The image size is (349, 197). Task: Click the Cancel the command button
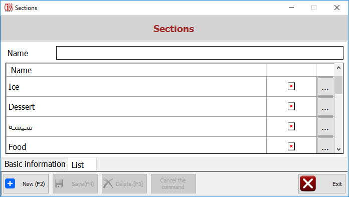(x=173, y=183)
